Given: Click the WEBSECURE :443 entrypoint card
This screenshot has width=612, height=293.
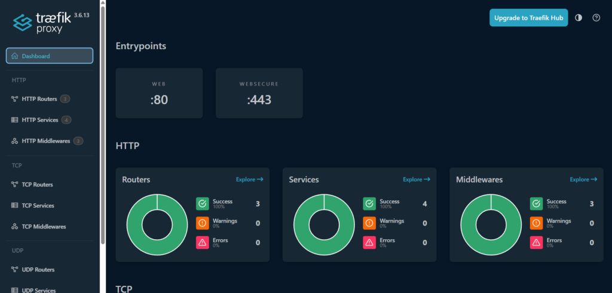Looking at the screenshot, I should pos(259,93).
